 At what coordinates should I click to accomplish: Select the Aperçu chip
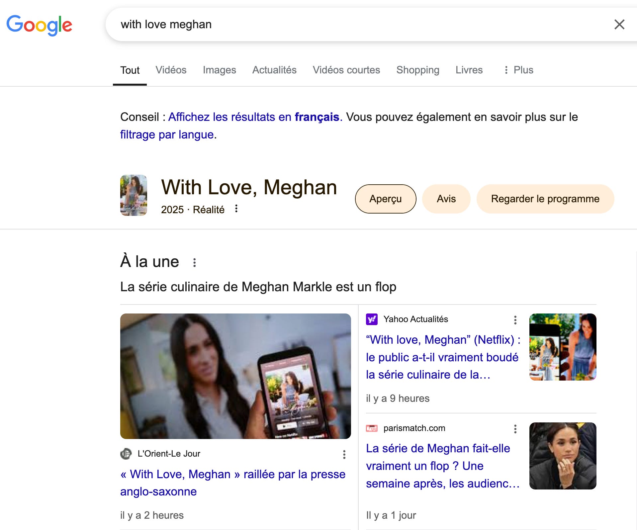click(x=386, y=199)
